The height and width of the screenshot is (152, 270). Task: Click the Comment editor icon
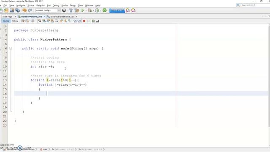point(93,21)
